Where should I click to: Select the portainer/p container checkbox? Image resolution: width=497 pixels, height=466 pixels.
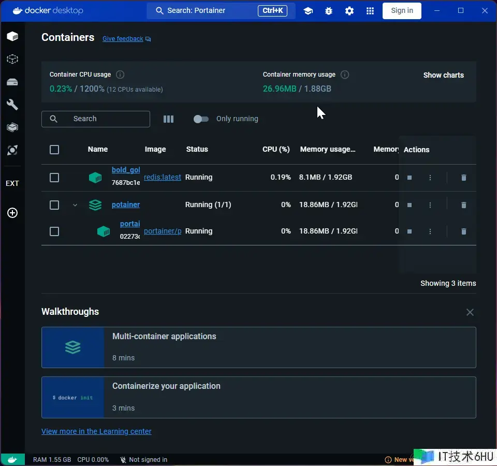pos(54,231)
